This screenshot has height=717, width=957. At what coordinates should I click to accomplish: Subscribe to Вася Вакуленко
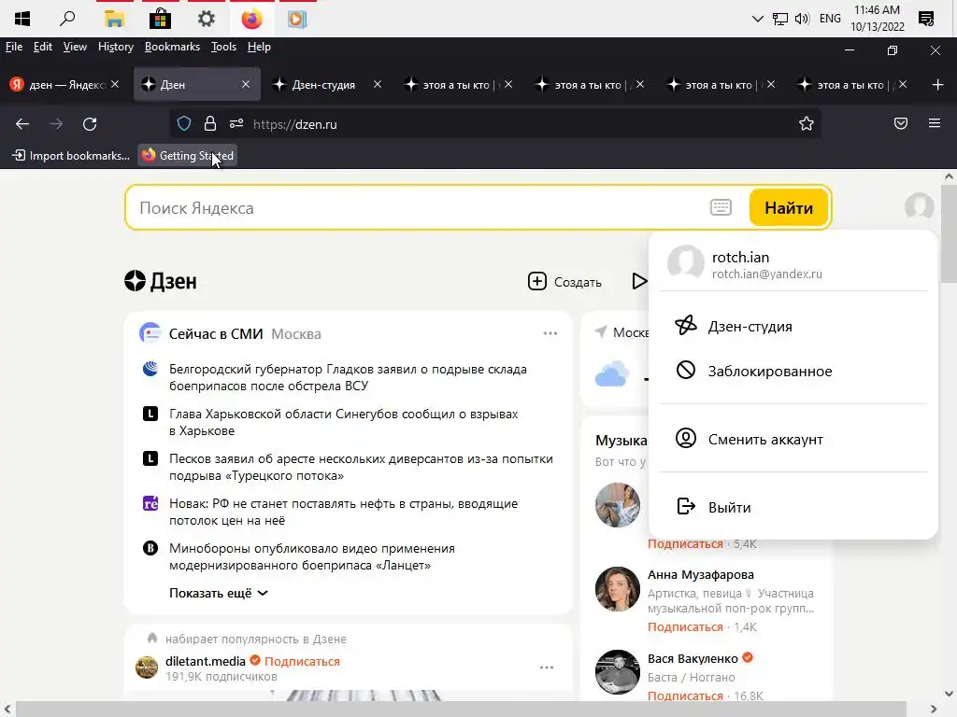[x=685, y=696]
